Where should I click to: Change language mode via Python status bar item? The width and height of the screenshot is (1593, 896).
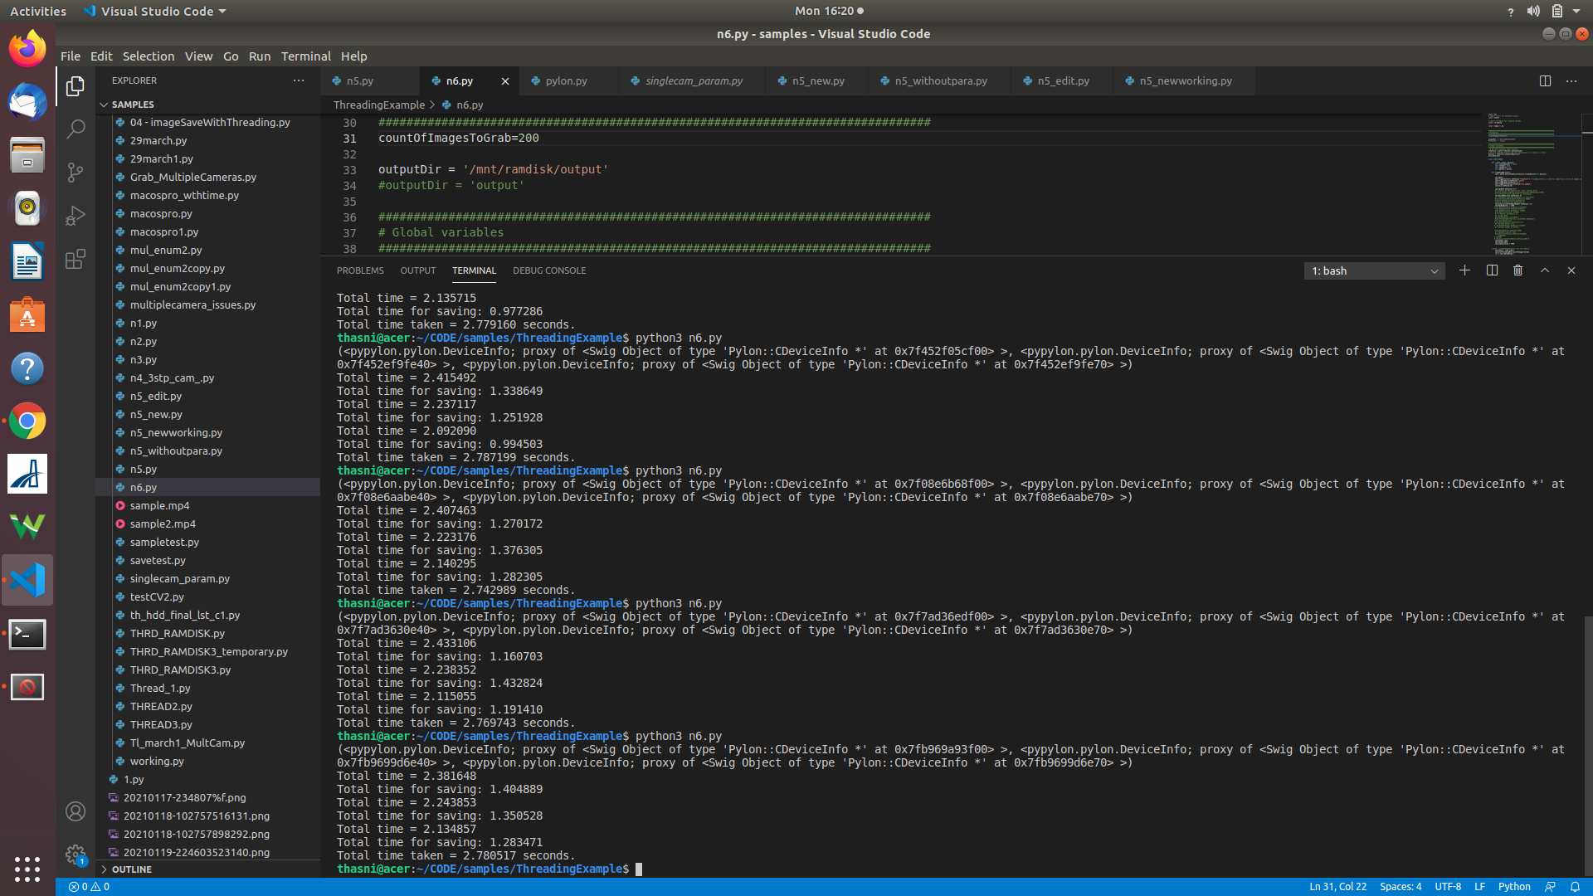(x=1514, y=887)
